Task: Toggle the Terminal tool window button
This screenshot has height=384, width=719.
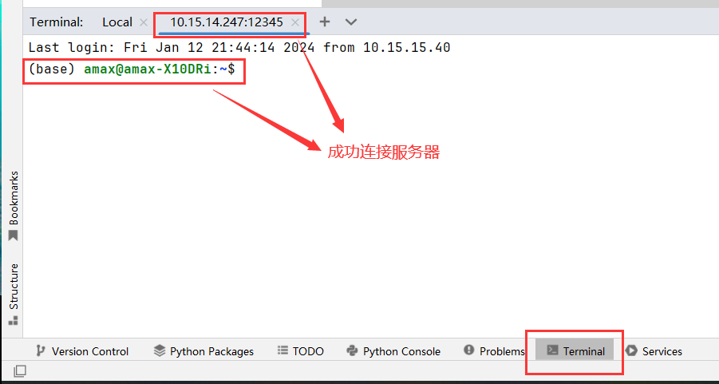Action: coord(575,351)
